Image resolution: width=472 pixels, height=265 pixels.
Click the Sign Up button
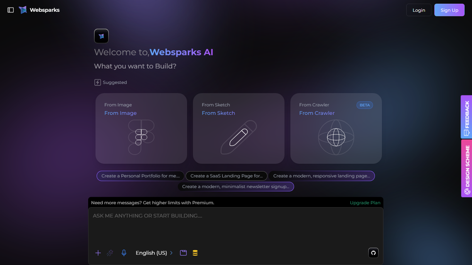point(449,10)
